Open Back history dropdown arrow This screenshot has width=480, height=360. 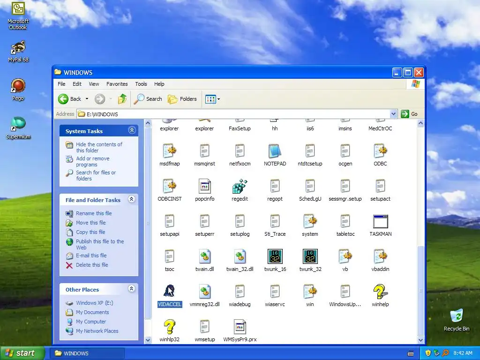tap(87, 99)
